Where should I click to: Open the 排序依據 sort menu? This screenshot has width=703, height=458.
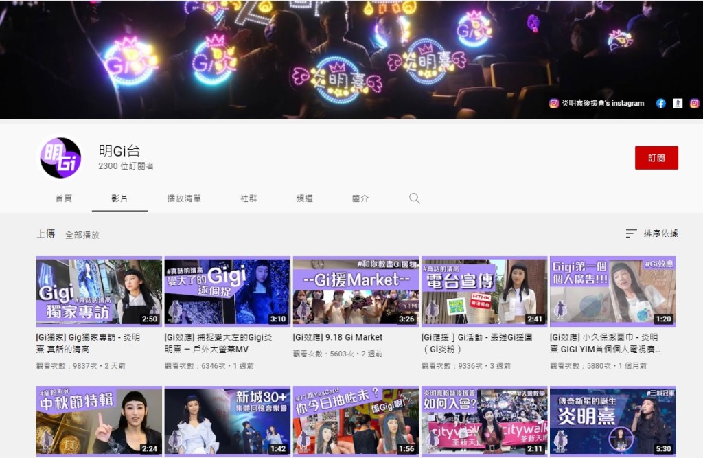pos(652,233)
